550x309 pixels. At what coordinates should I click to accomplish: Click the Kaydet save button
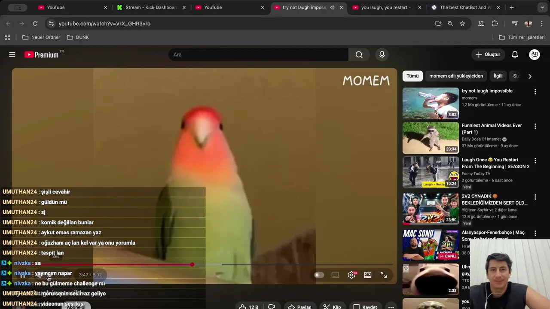click(365, 307)
